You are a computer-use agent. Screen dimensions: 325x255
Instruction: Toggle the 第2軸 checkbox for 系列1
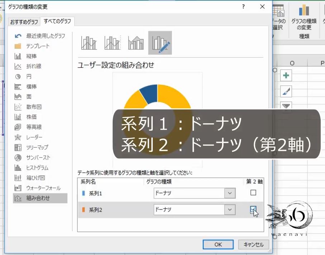(253, 193)
